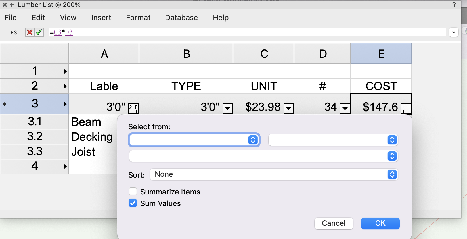
Task: Select highlighted column E header
Action: [x=381, y=53]
